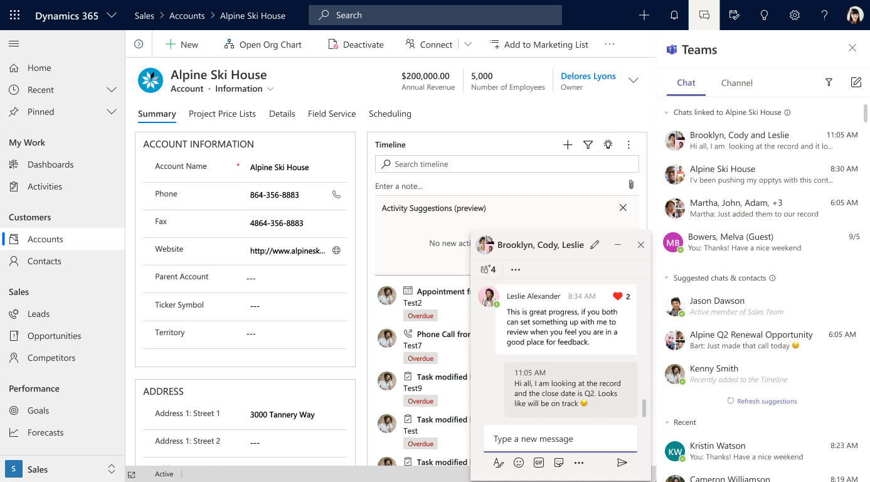Open the task flow assistant icon
Image resolution: width=870 pixels, height=482 pixels.
(x=735, y=15)
